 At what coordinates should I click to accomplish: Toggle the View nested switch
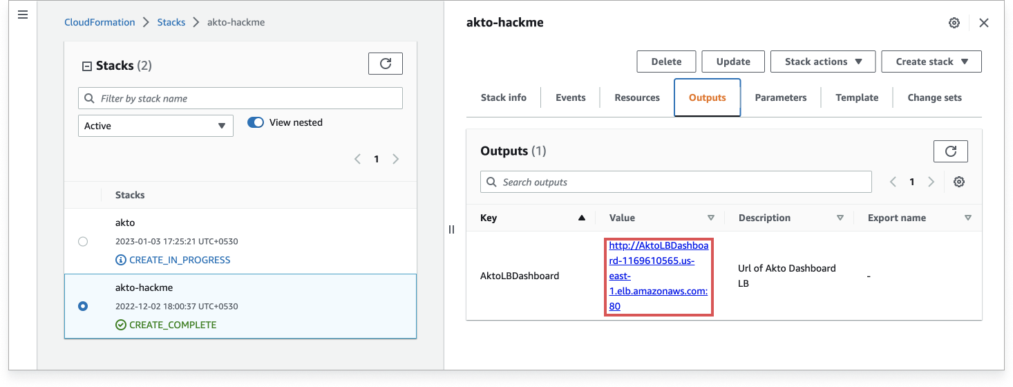coord(256,122)
